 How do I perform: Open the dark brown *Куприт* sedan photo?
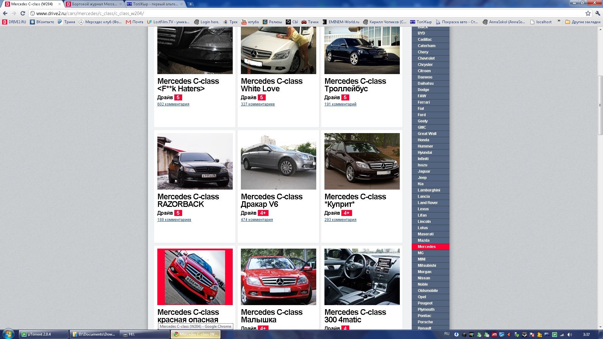(x=362, y=161)
